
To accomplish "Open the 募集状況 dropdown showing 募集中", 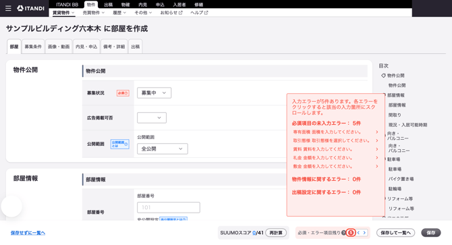I will point(154,93).
